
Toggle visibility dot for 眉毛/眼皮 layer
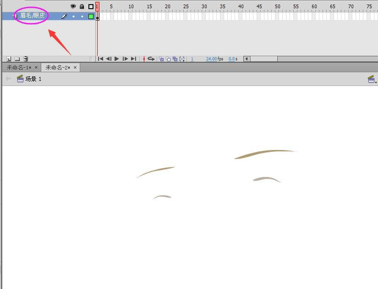point(73,16)
